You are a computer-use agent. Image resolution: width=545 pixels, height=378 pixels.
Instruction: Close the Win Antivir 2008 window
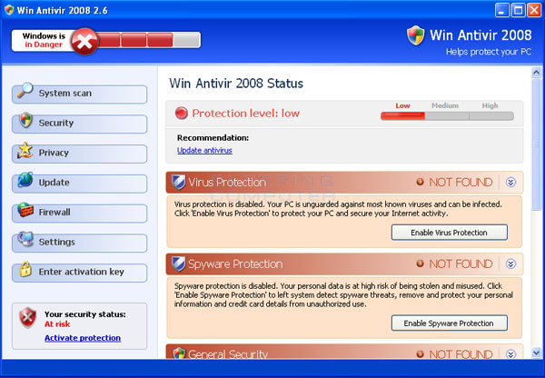(534, 10)
